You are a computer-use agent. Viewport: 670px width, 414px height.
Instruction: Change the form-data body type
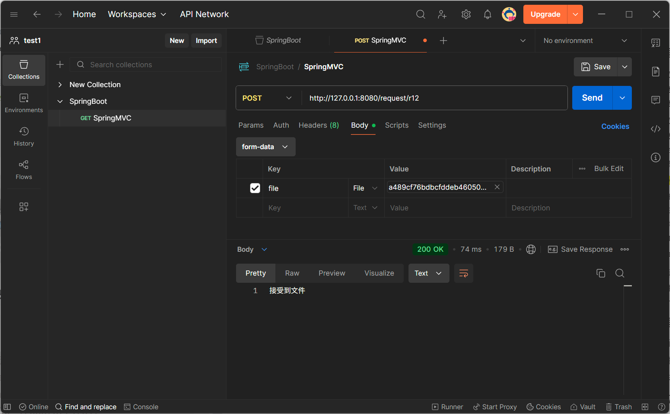click(x=265, y=147)
